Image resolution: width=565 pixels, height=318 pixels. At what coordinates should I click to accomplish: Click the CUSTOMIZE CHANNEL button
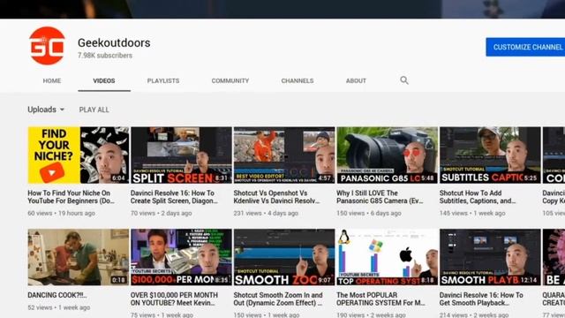525,47
